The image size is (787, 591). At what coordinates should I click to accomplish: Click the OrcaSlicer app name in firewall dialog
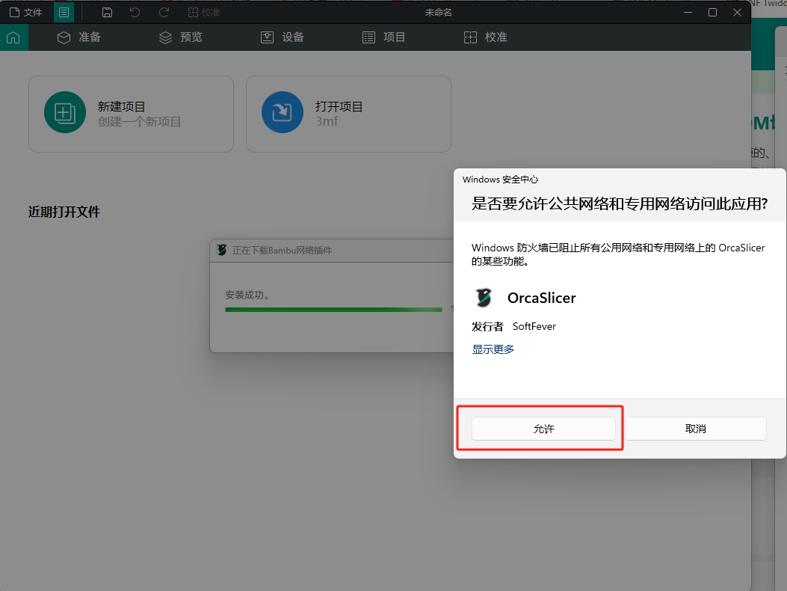pyautogui.click(x=542, y=298)
